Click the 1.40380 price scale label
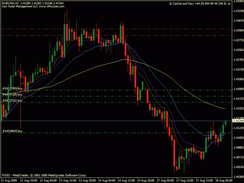Viewport: 244px width, 183px height. click(x=239, y=177)
